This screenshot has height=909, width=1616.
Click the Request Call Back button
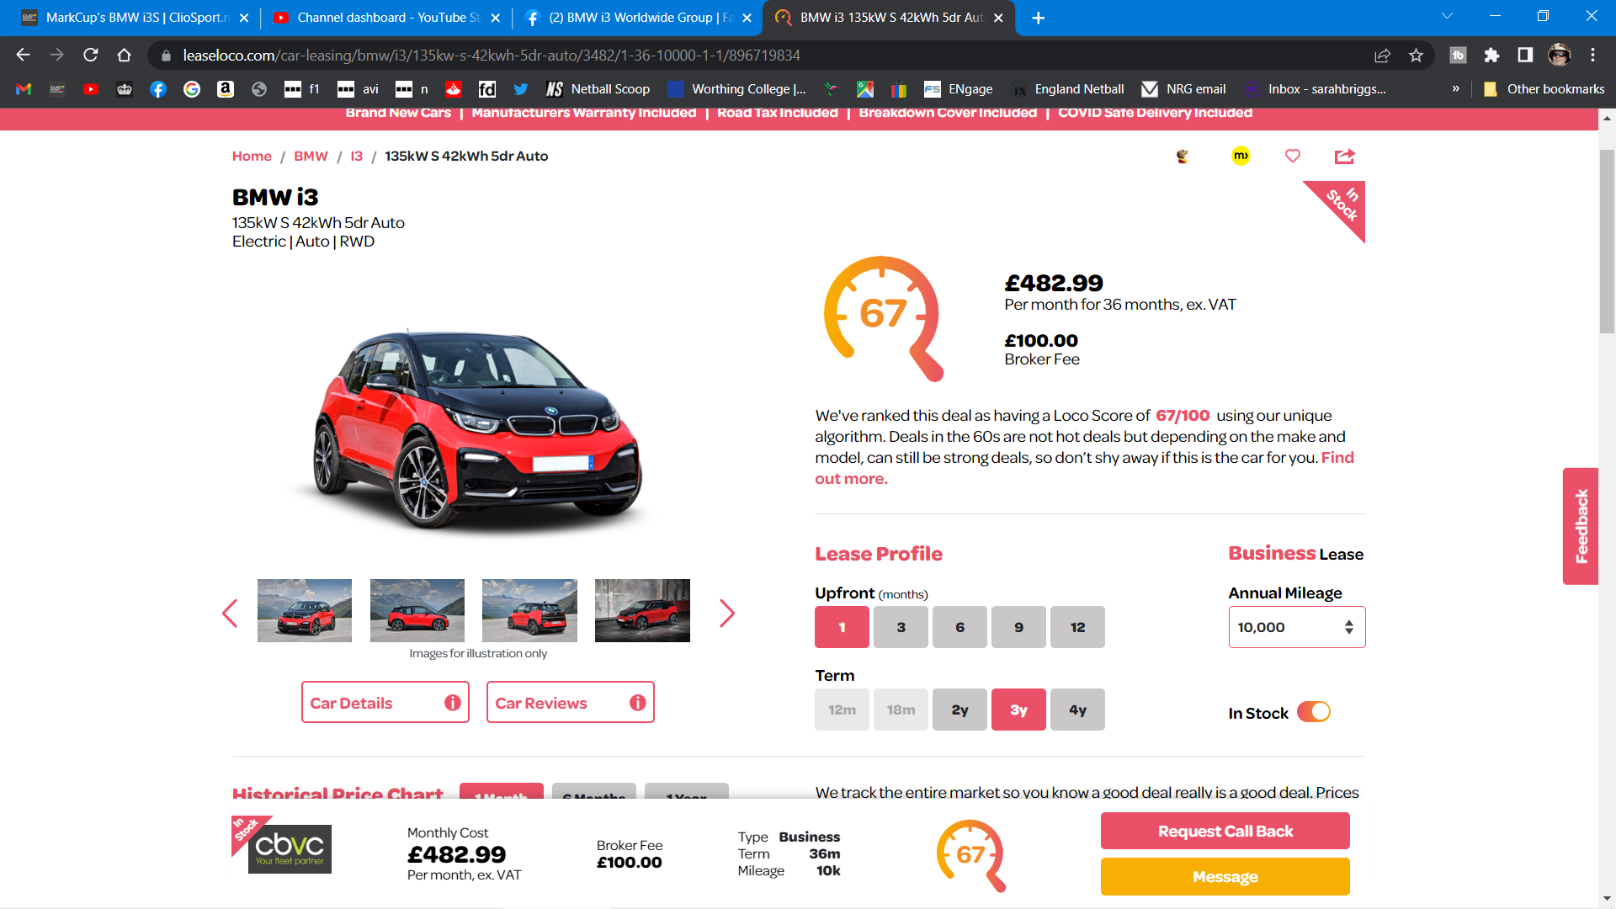1225,831
